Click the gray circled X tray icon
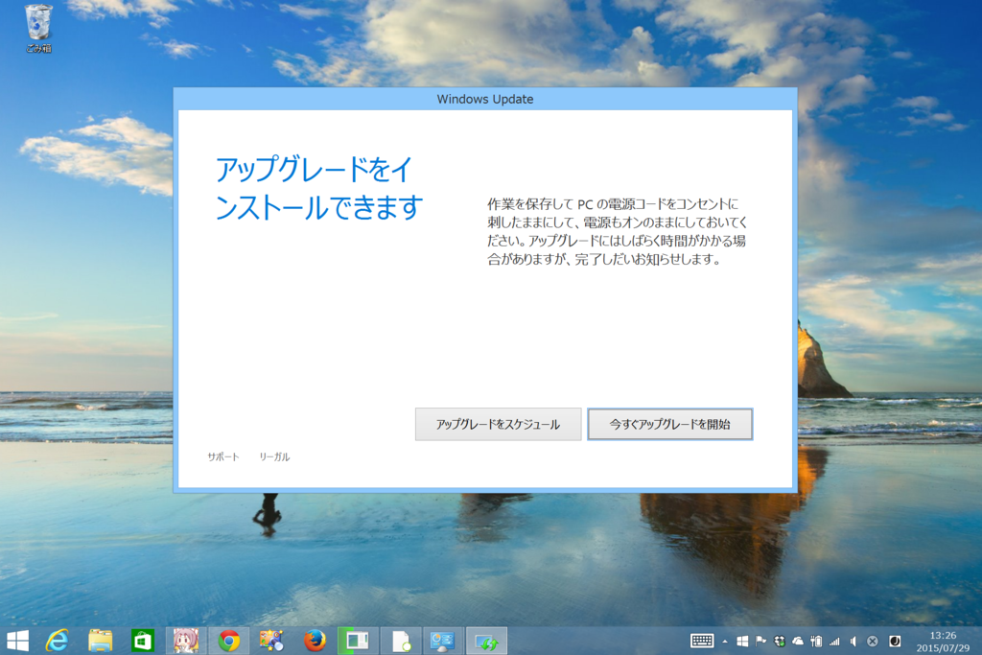Screen dimensions: 982x655 (x=873, y=642)
